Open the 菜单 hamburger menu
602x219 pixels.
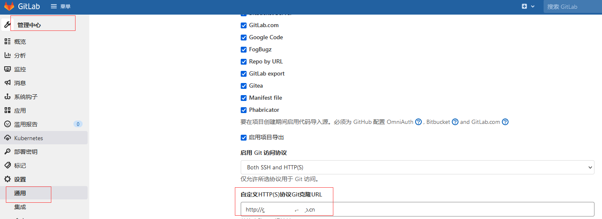coord(60,7)
